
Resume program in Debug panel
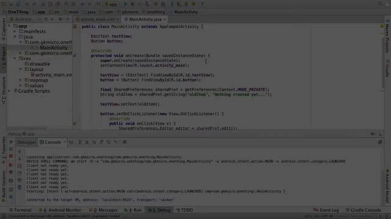pyautogui.click(x=11, y=142)
